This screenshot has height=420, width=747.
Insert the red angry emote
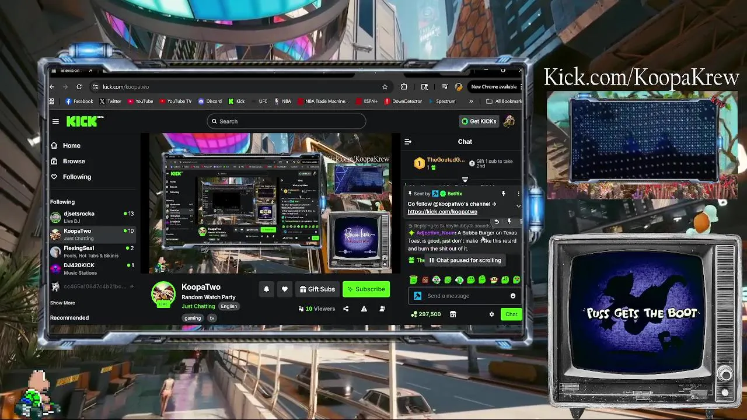[425, 280]
